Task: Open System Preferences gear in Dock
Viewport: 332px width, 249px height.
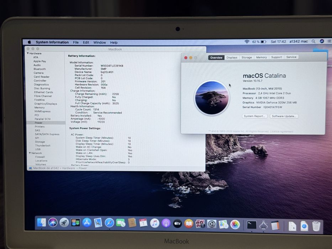Action: (x=211, y=224)
